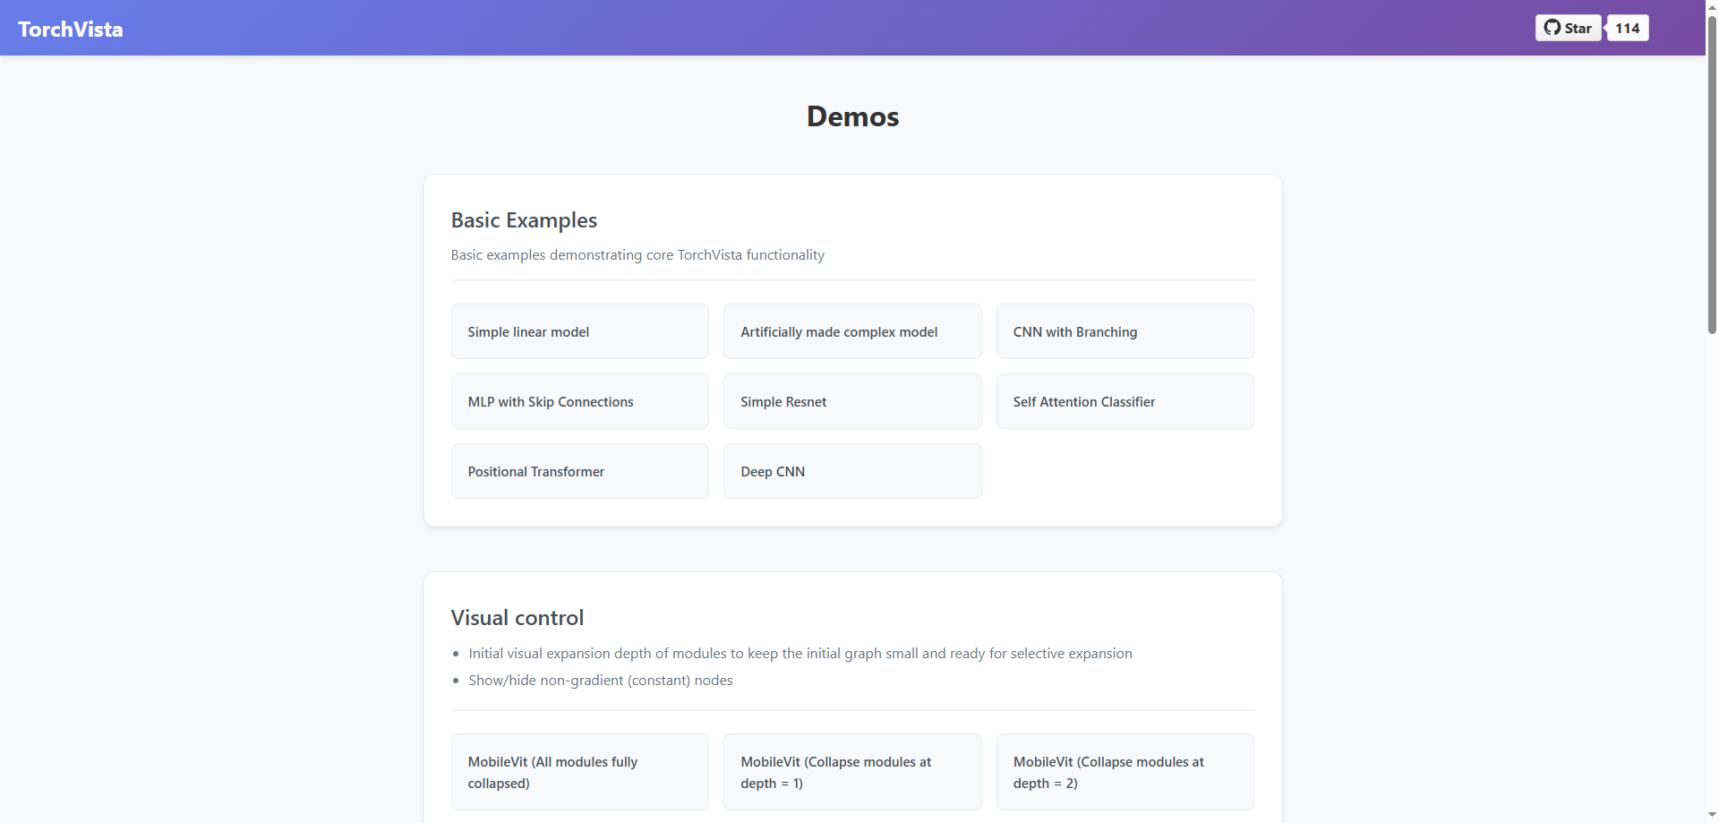The image size is (1719, 823).
Task: Launch the Simple Resnet demo
Action: coord(851,401)
